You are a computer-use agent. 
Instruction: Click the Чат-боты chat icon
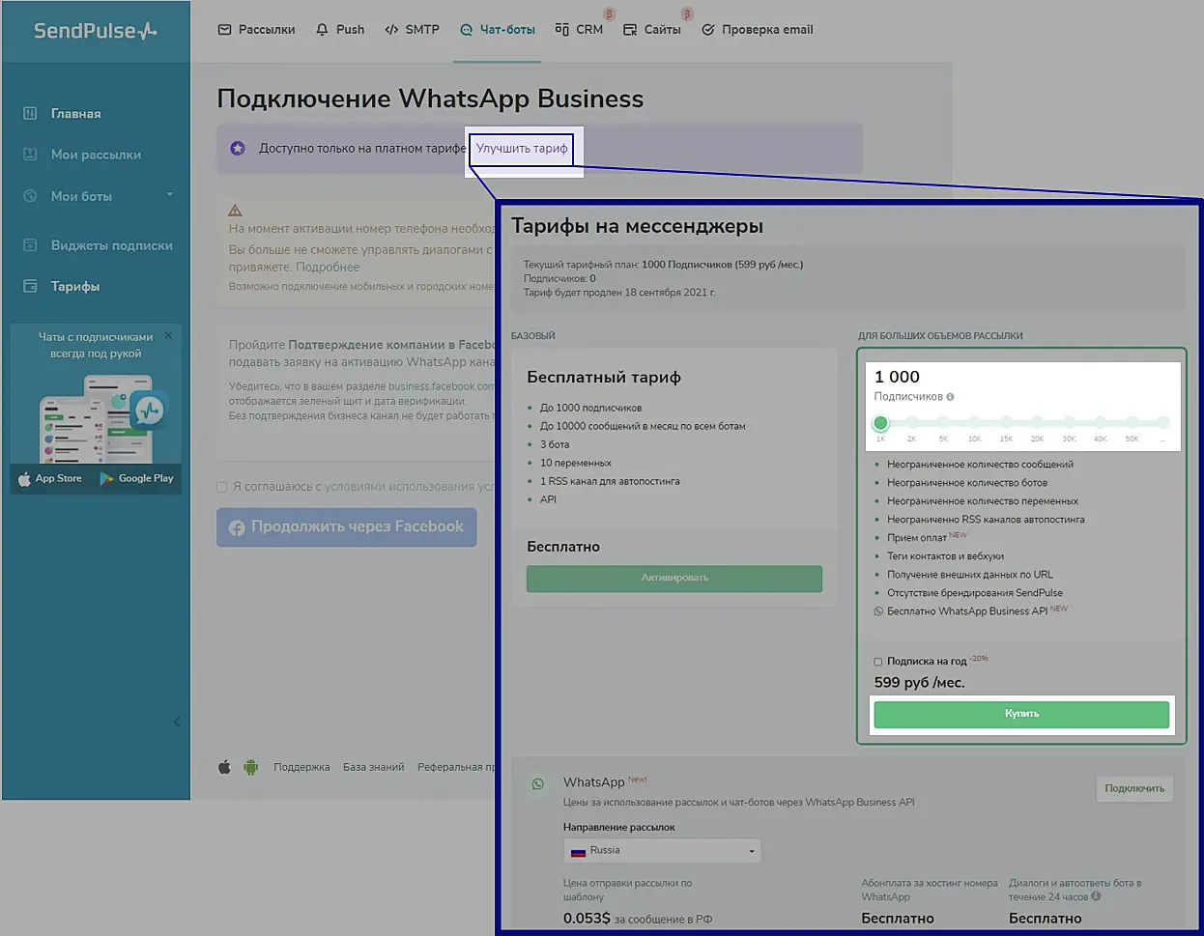pos(467,30)
